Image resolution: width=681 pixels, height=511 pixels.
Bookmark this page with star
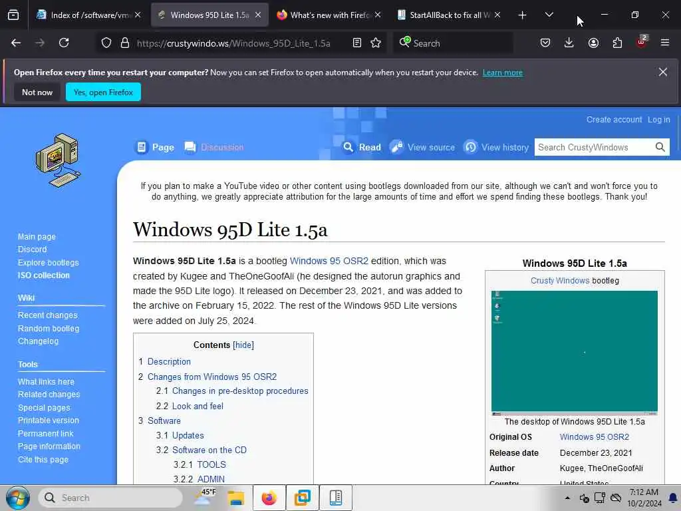coord(376,43)
